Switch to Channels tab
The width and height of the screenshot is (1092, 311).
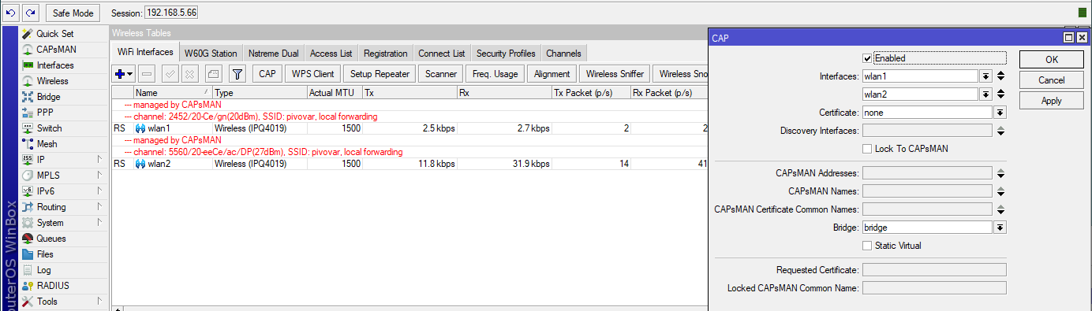564,54
